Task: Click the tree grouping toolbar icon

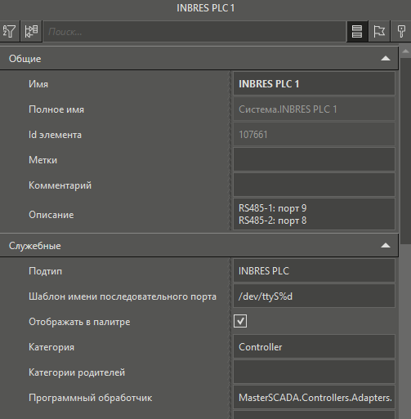Action: click(31, 31)
